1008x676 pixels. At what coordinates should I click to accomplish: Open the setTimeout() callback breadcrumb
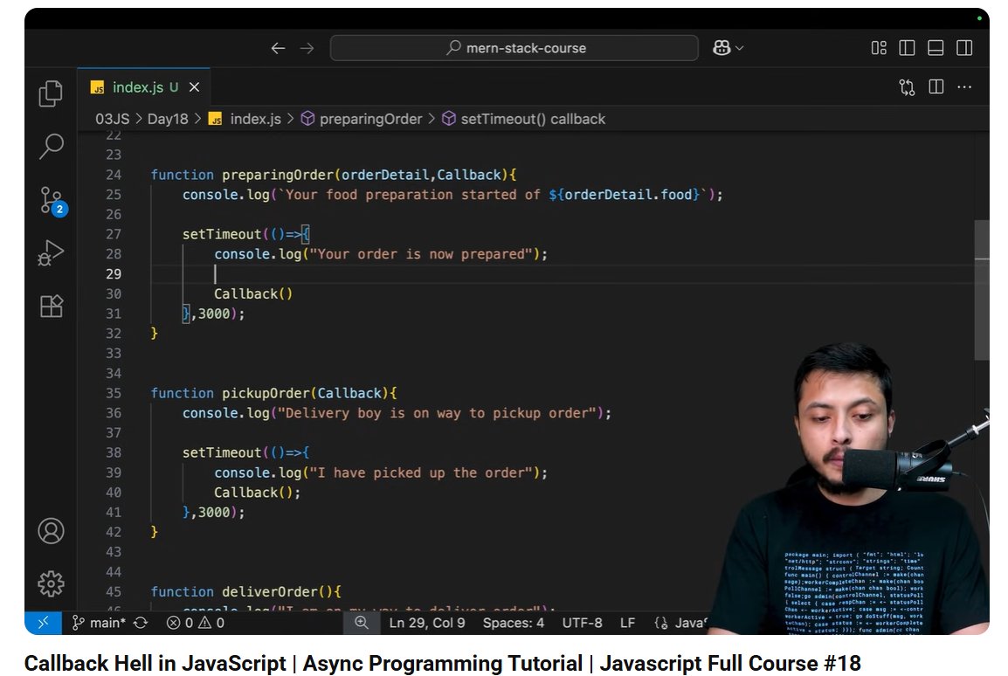524,119
